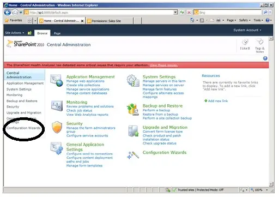279x197 pixels.
Task: Open the Site Actions dropdown menu
Action: [x=15, y=33]
